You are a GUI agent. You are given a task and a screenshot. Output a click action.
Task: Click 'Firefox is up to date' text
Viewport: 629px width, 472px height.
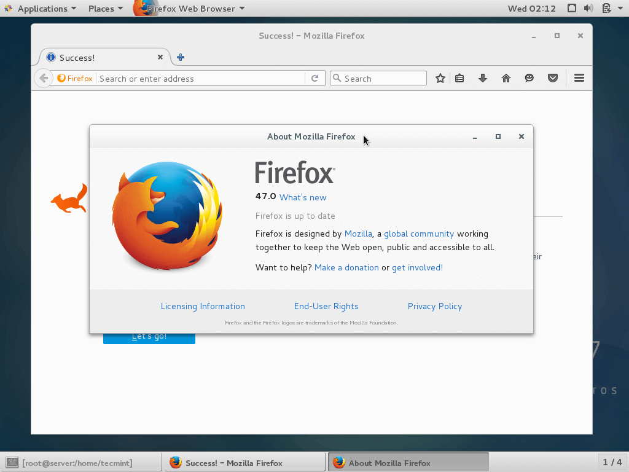(x=295, y=216)
